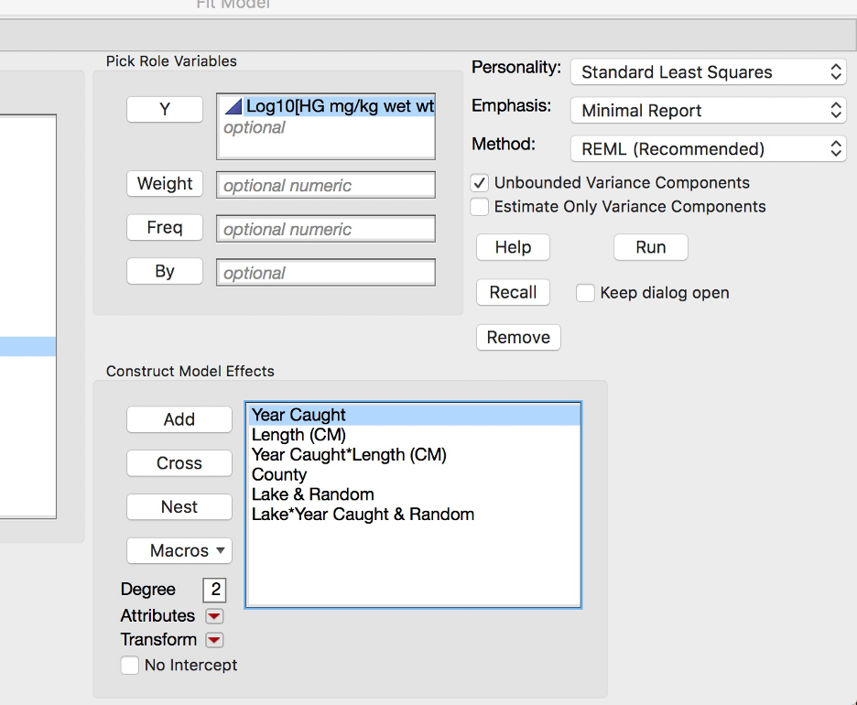Open the Method dropdown showing REML
This screenshot has height=705, width=857.
click(707, 148)
